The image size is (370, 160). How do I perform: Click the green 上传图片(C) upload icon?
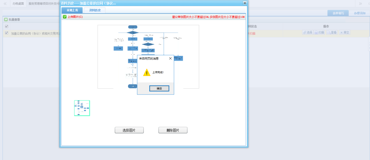pyautogui.click(x=65, y=17)
